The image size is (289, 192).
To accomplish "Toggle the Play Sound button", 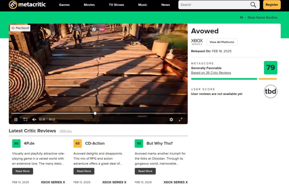I will point(20,28).
